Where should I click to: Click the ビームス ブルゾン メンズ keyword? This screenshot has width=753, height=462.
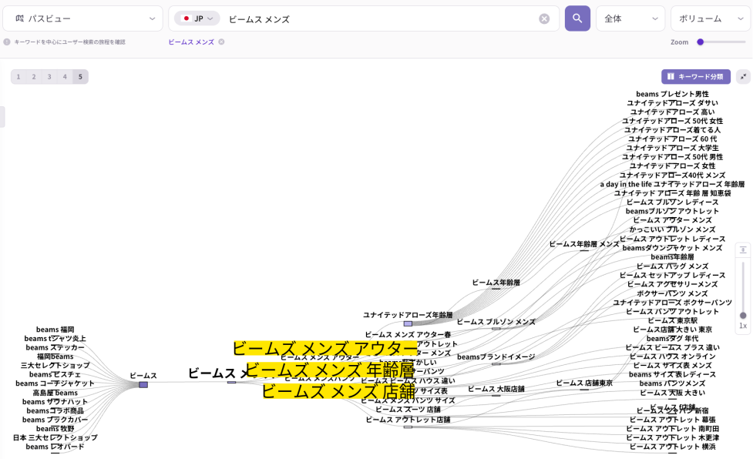[x=496, y=322]
